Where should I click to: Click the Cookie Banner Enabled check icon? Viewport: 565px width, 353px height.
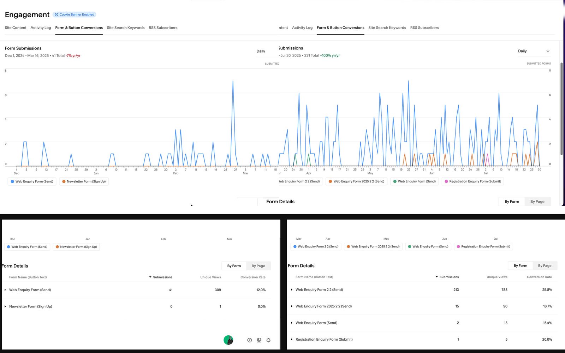56,14
